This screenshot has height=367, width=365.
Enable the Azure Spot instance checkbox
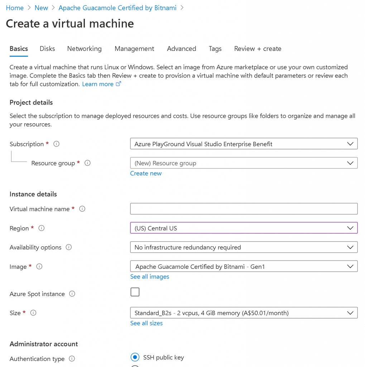(135, 292)
